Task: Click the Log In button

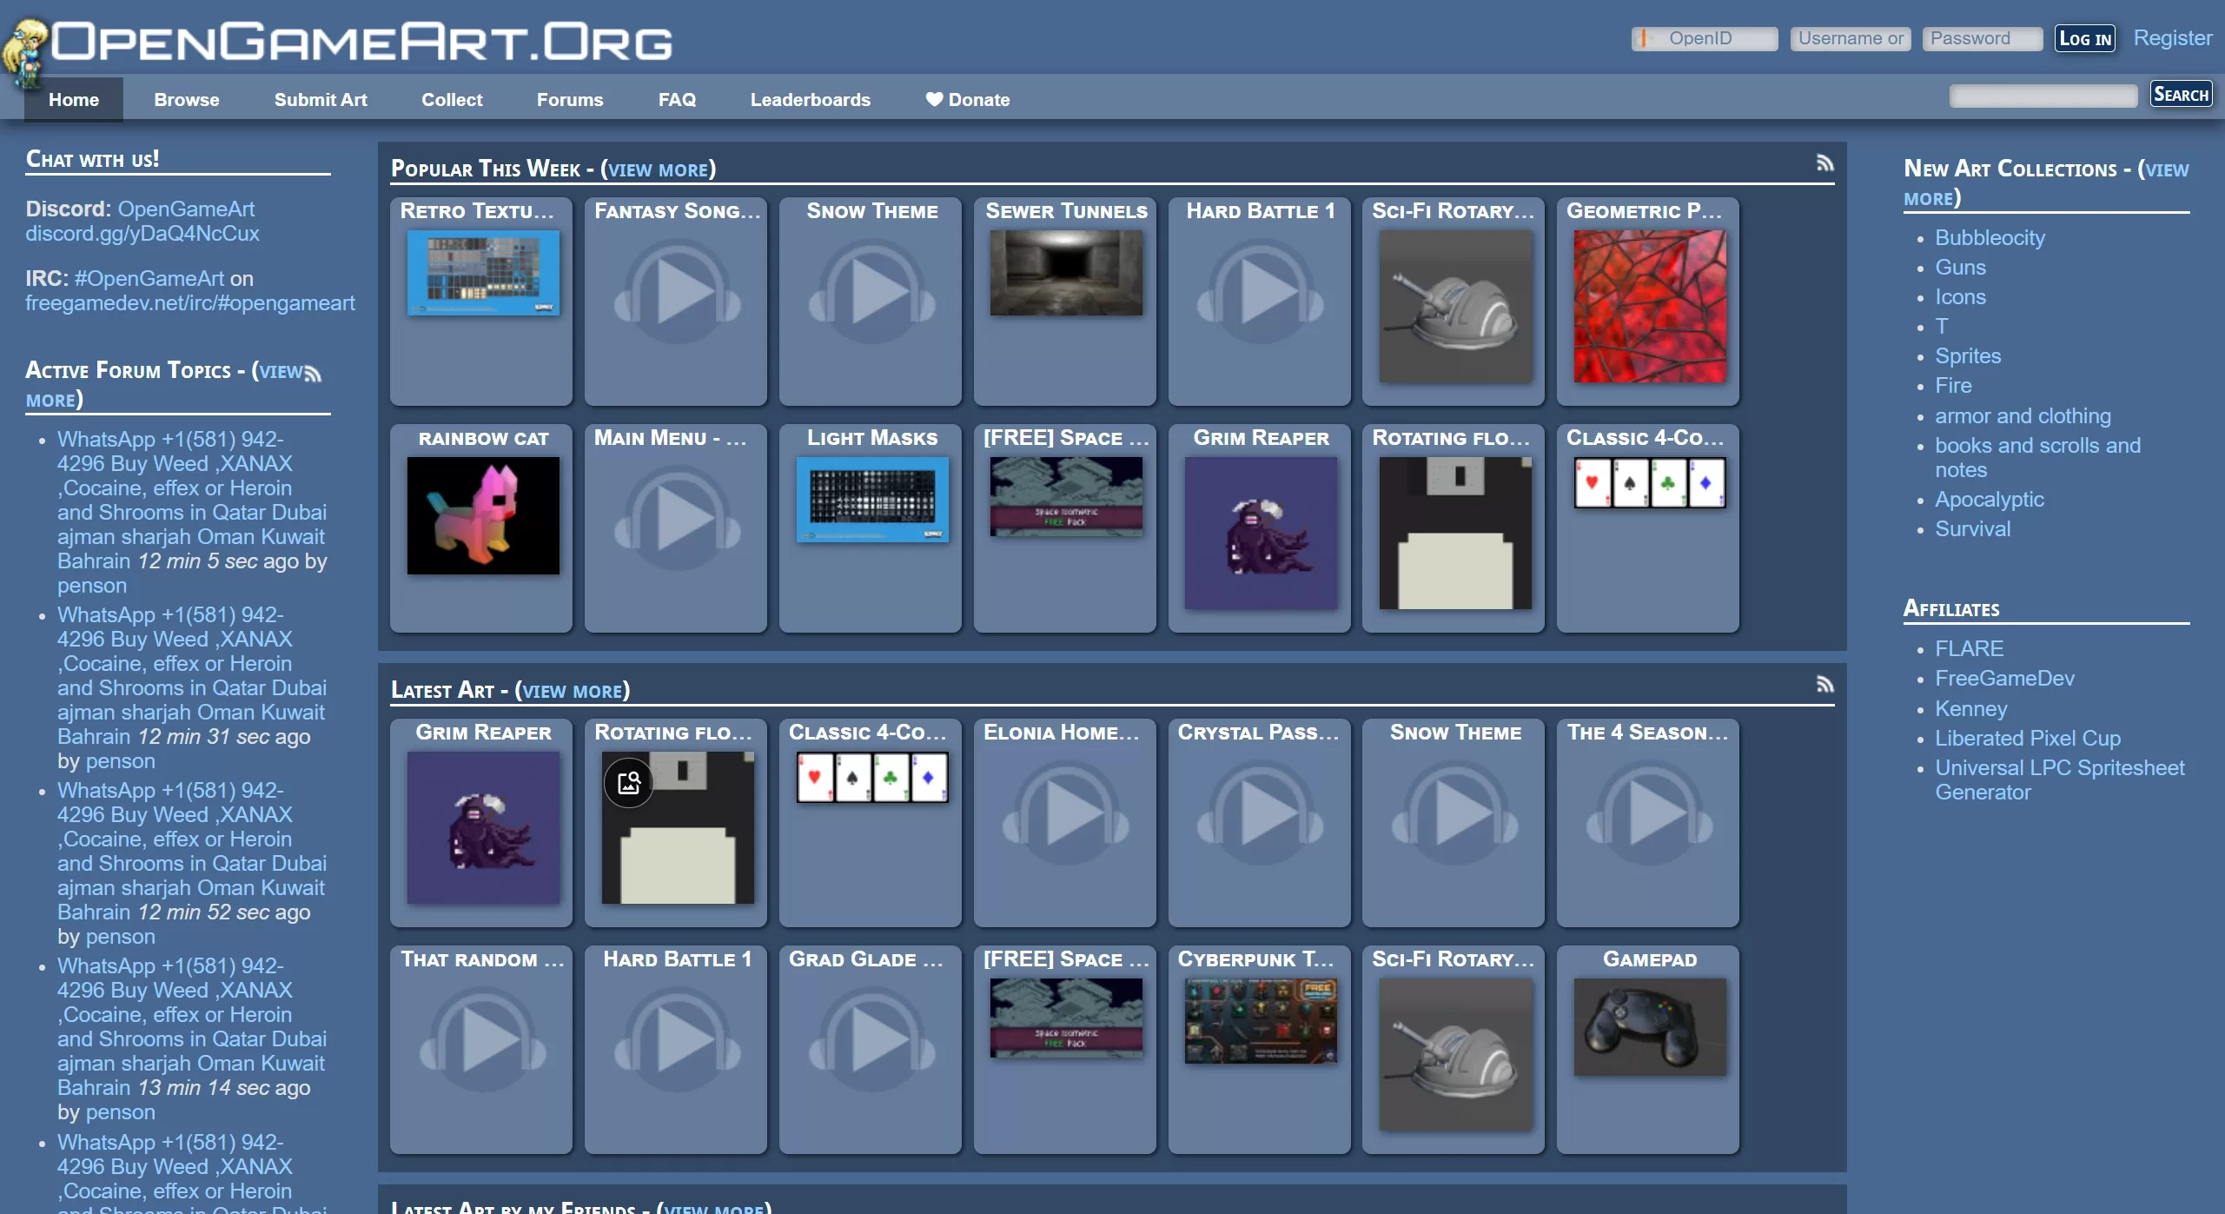Action: (2085, 38)
